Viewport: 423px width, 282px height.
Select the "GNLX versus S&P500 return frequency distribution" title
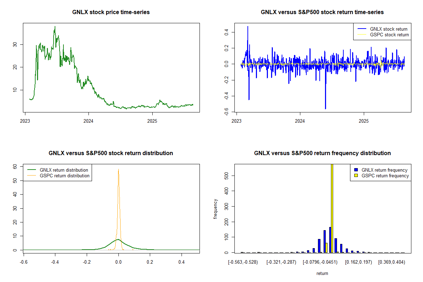click(322, 153)
